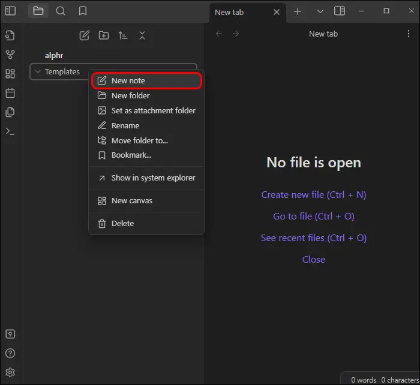Open more options three-dot menu
The width and height of the screenshot is (420, 385).
408,34
